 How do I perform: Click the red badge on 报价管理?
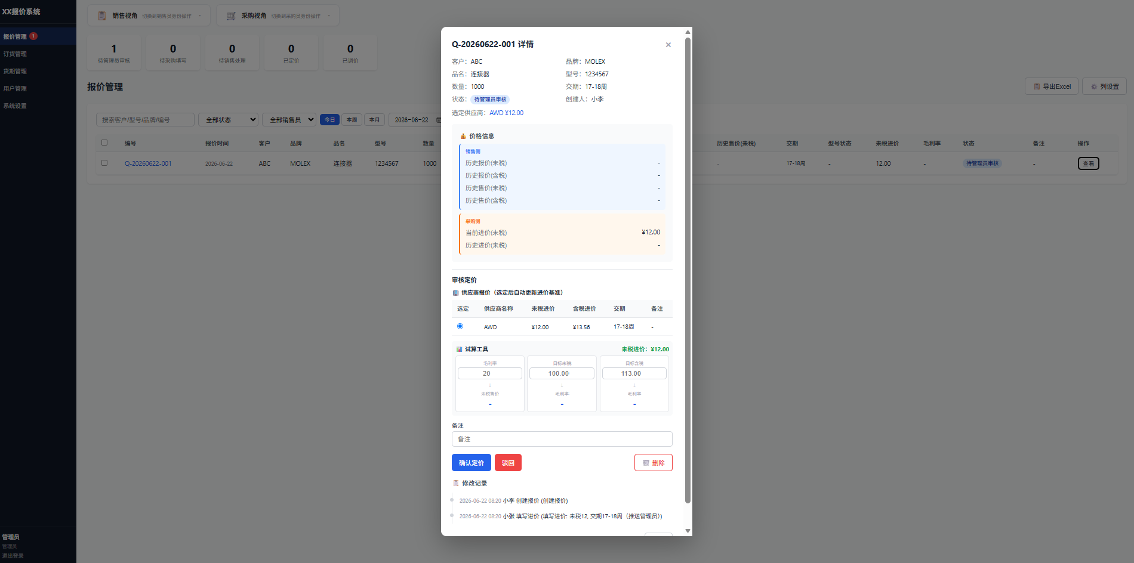point(33,36)
